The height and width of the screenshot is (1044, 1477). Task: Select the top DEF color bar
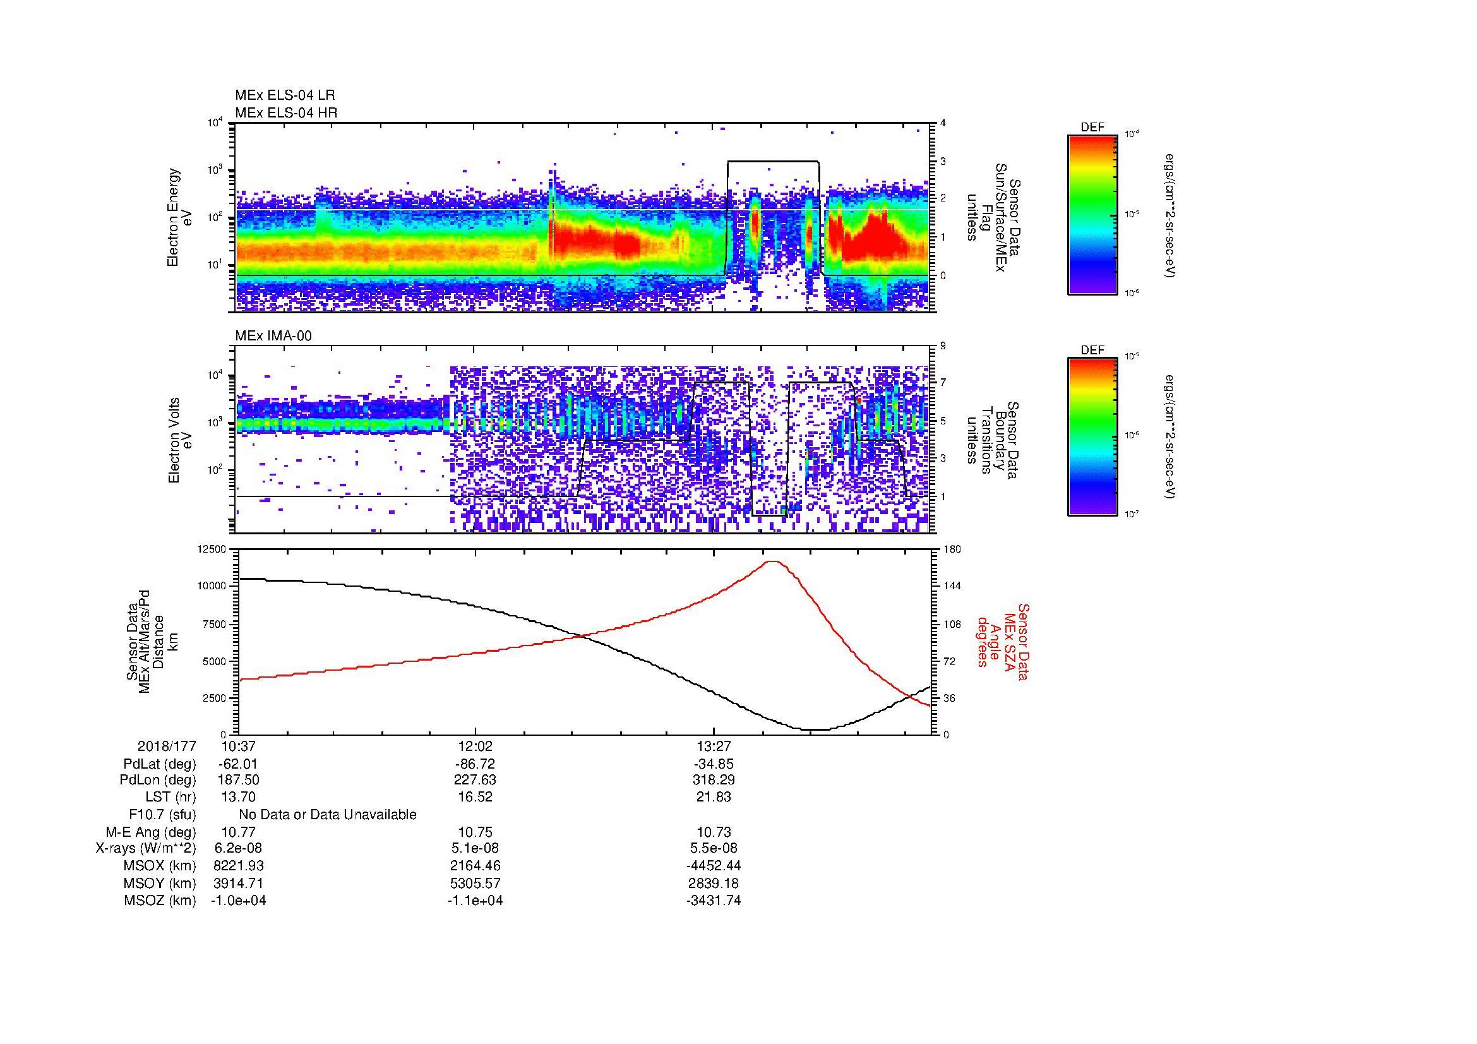(1092, 215)
